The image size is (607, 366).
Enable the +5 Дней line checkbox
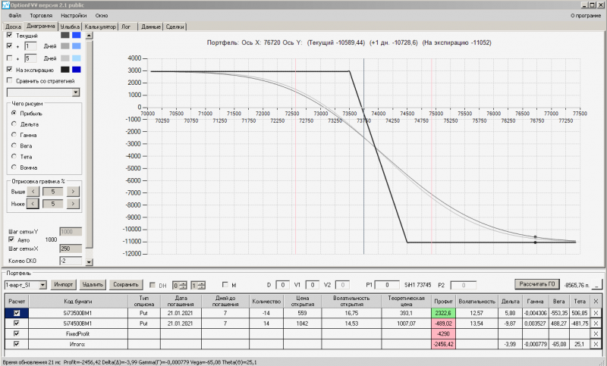10,58
